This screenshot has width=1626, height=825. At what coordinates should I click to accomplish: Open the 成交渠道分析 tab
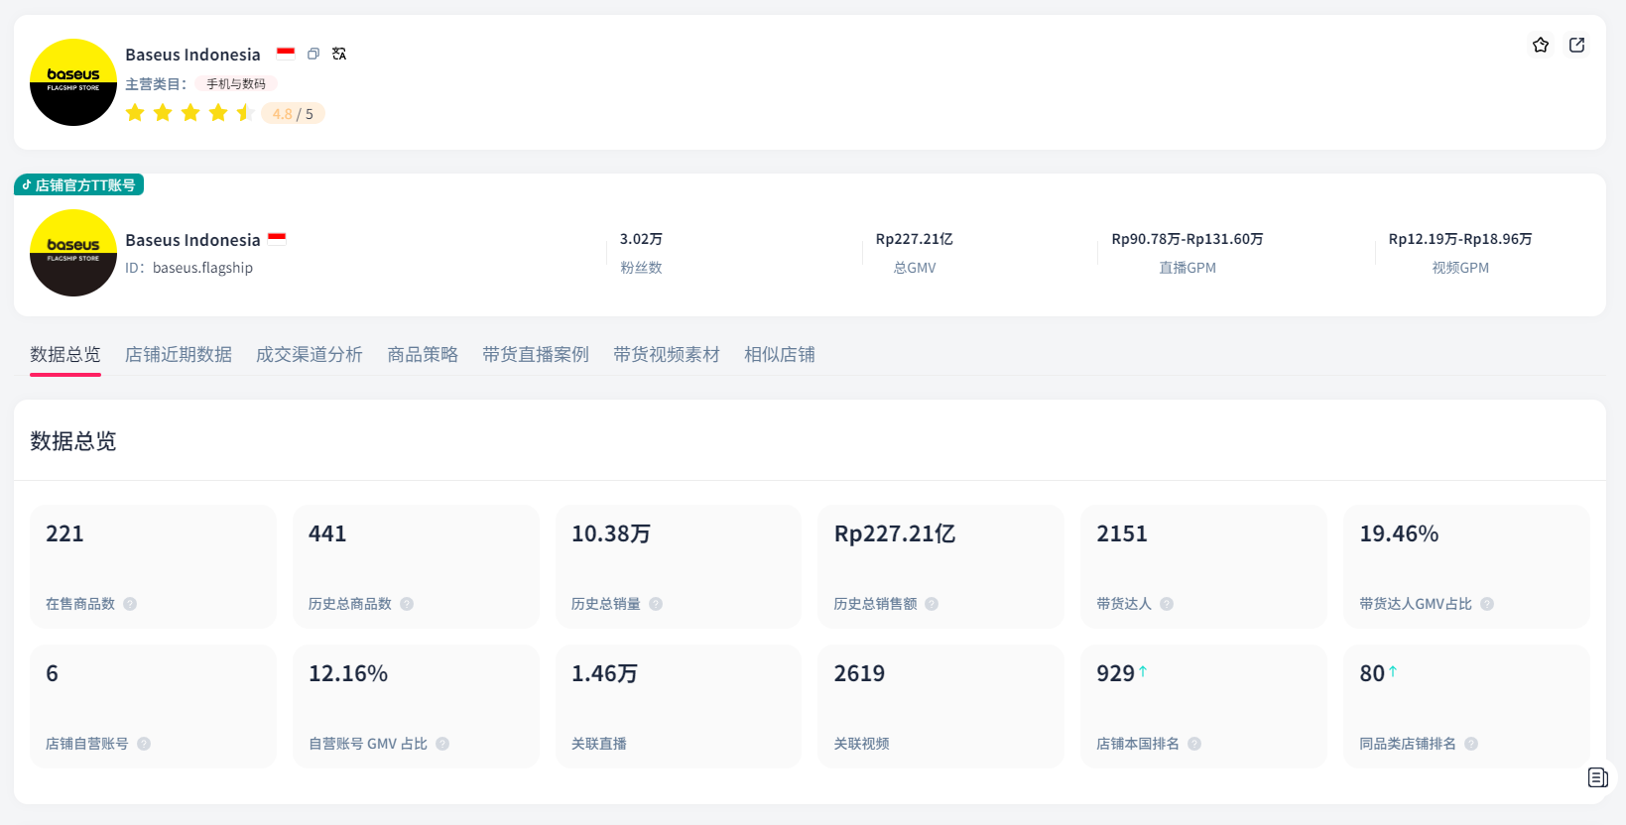click(x=310, y=355)
